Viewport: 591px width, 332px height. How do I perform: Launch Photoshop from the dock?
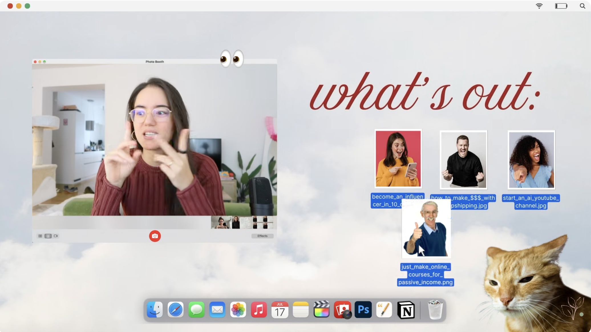point(363,309)
